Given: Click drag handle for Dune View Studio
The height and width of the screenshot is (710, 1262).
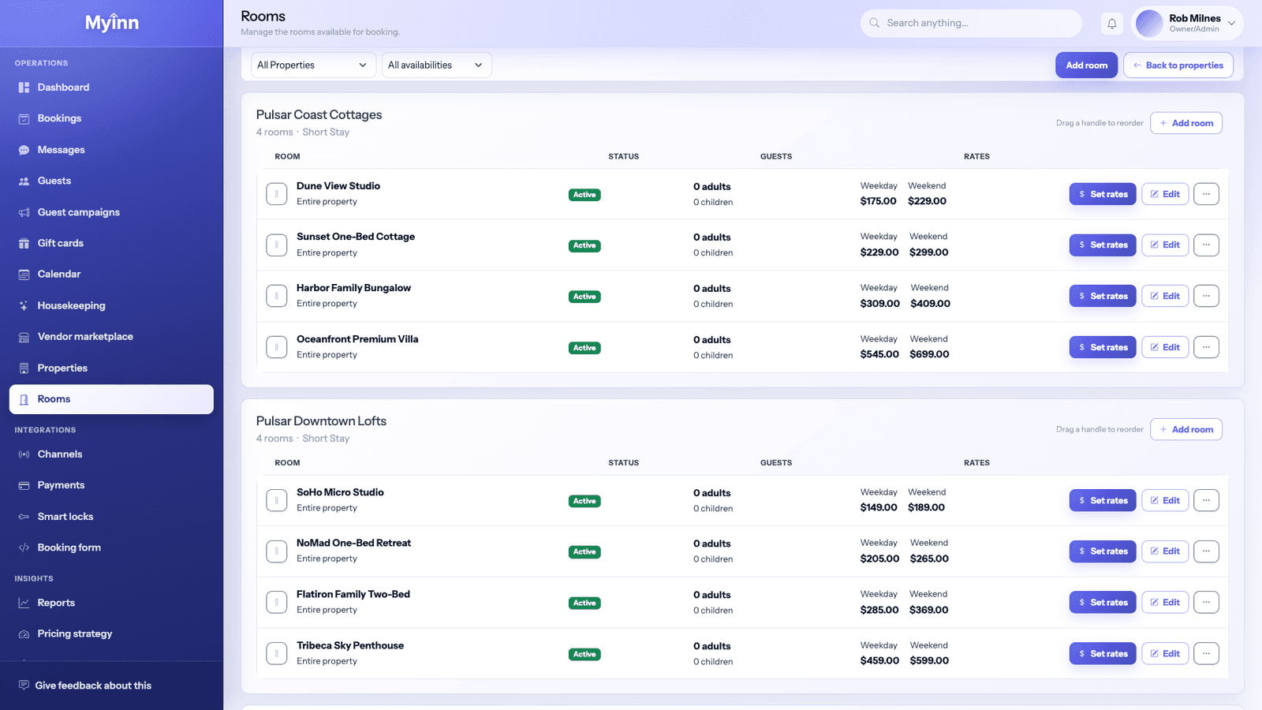Looking at the screenshot, I should 276,194.
